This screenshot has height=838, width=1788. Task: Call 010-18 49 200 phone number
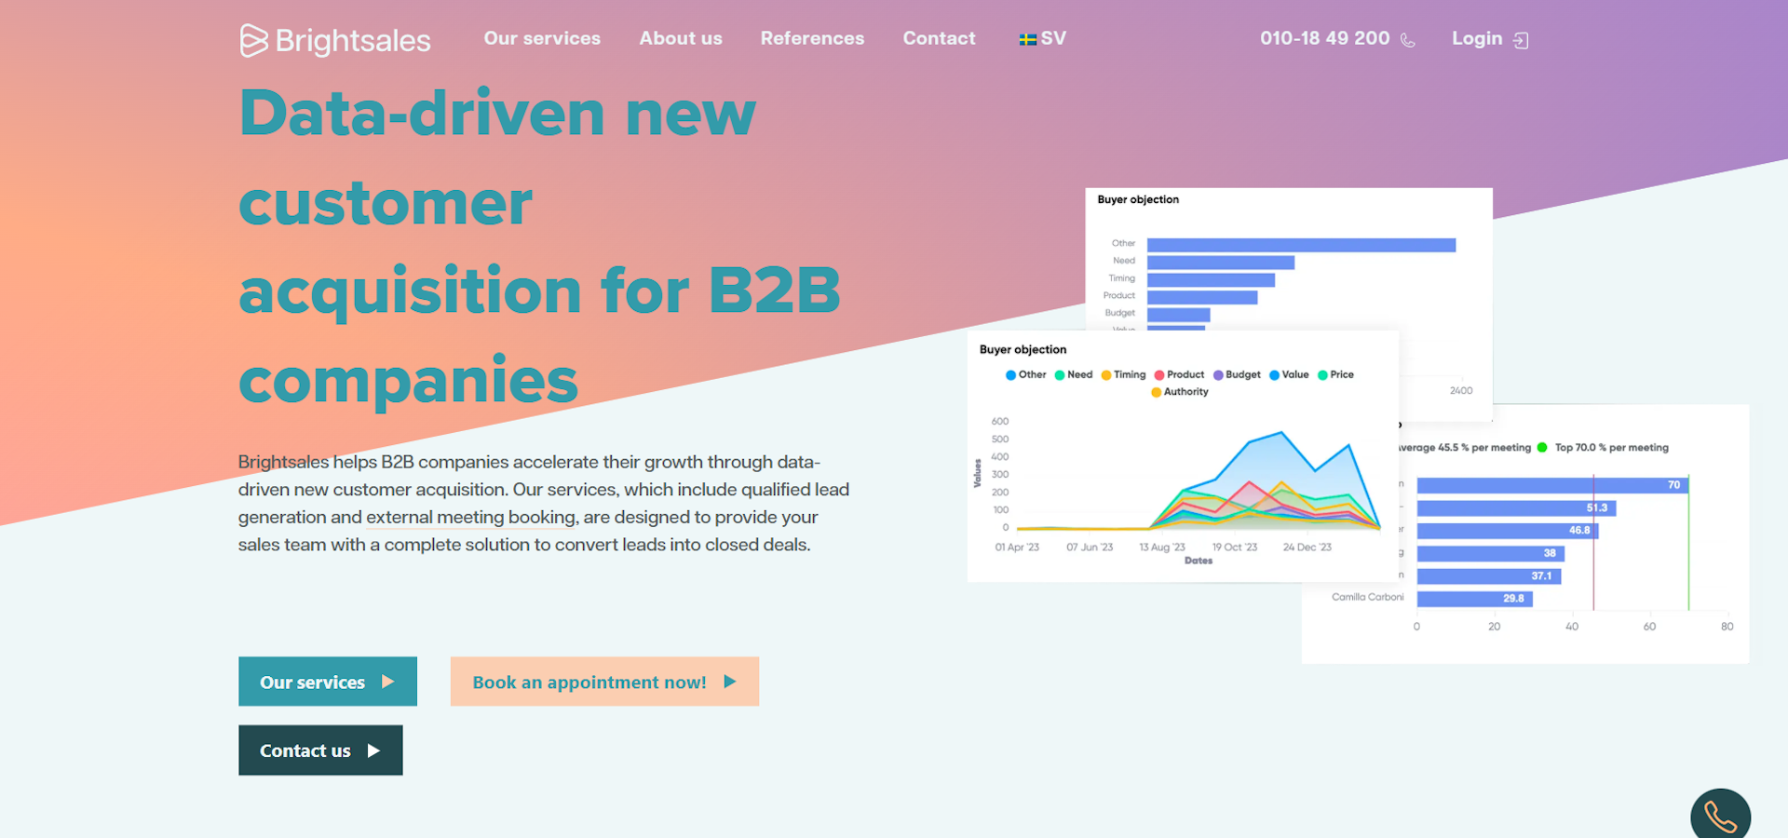click(1324, 38)
